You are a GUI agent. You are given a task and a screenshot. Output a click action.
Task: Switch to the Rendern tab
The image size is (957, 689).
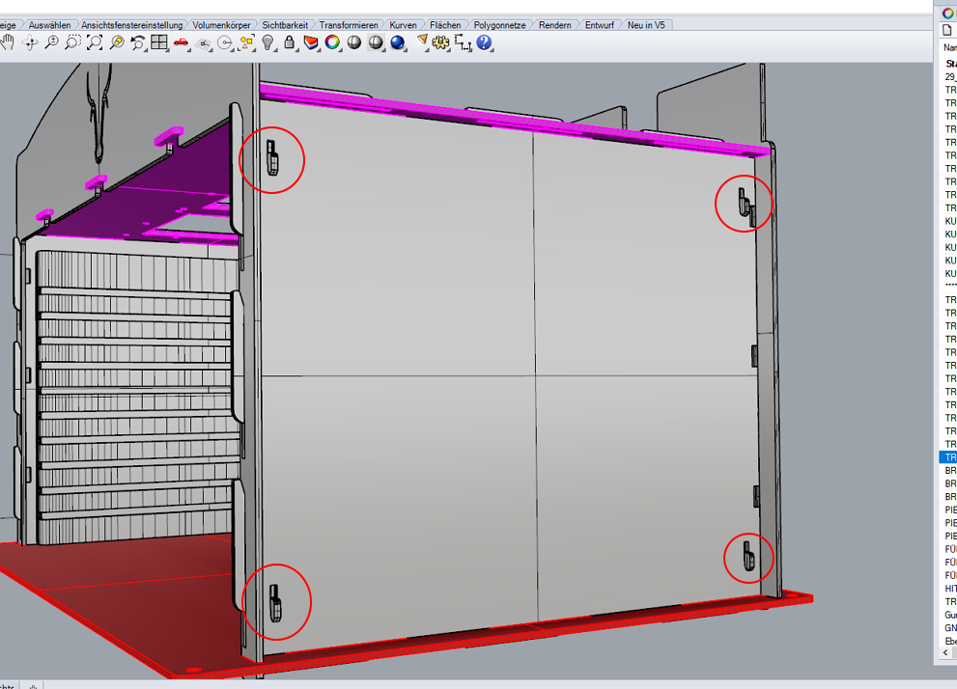(x=555, y=25)
